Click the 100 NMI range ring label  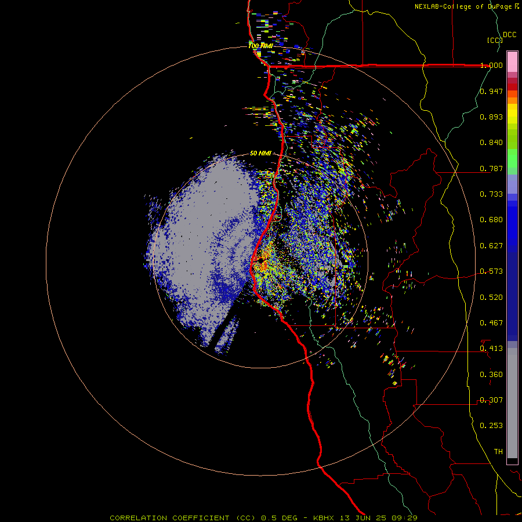coord(260,46)
